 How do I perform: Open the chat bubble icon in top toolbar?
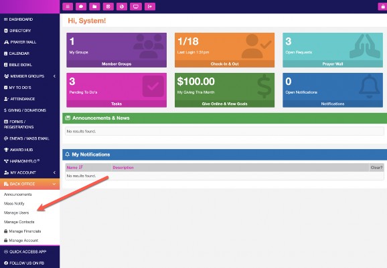(x=81, y=7)
